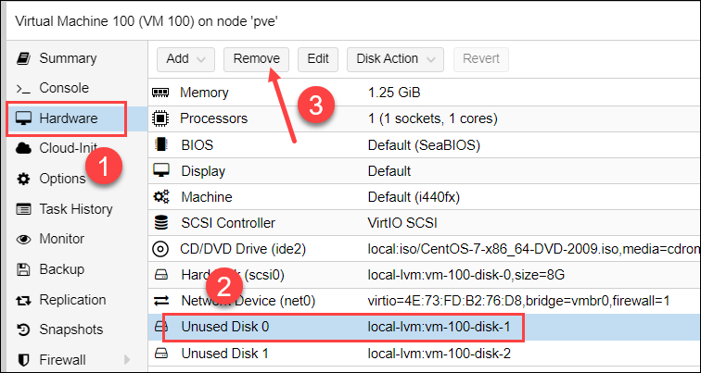The width and height of the screenshot is (701, 373).
Task: Expand the Firewall submenu arrow
Action: click(127, 359)
